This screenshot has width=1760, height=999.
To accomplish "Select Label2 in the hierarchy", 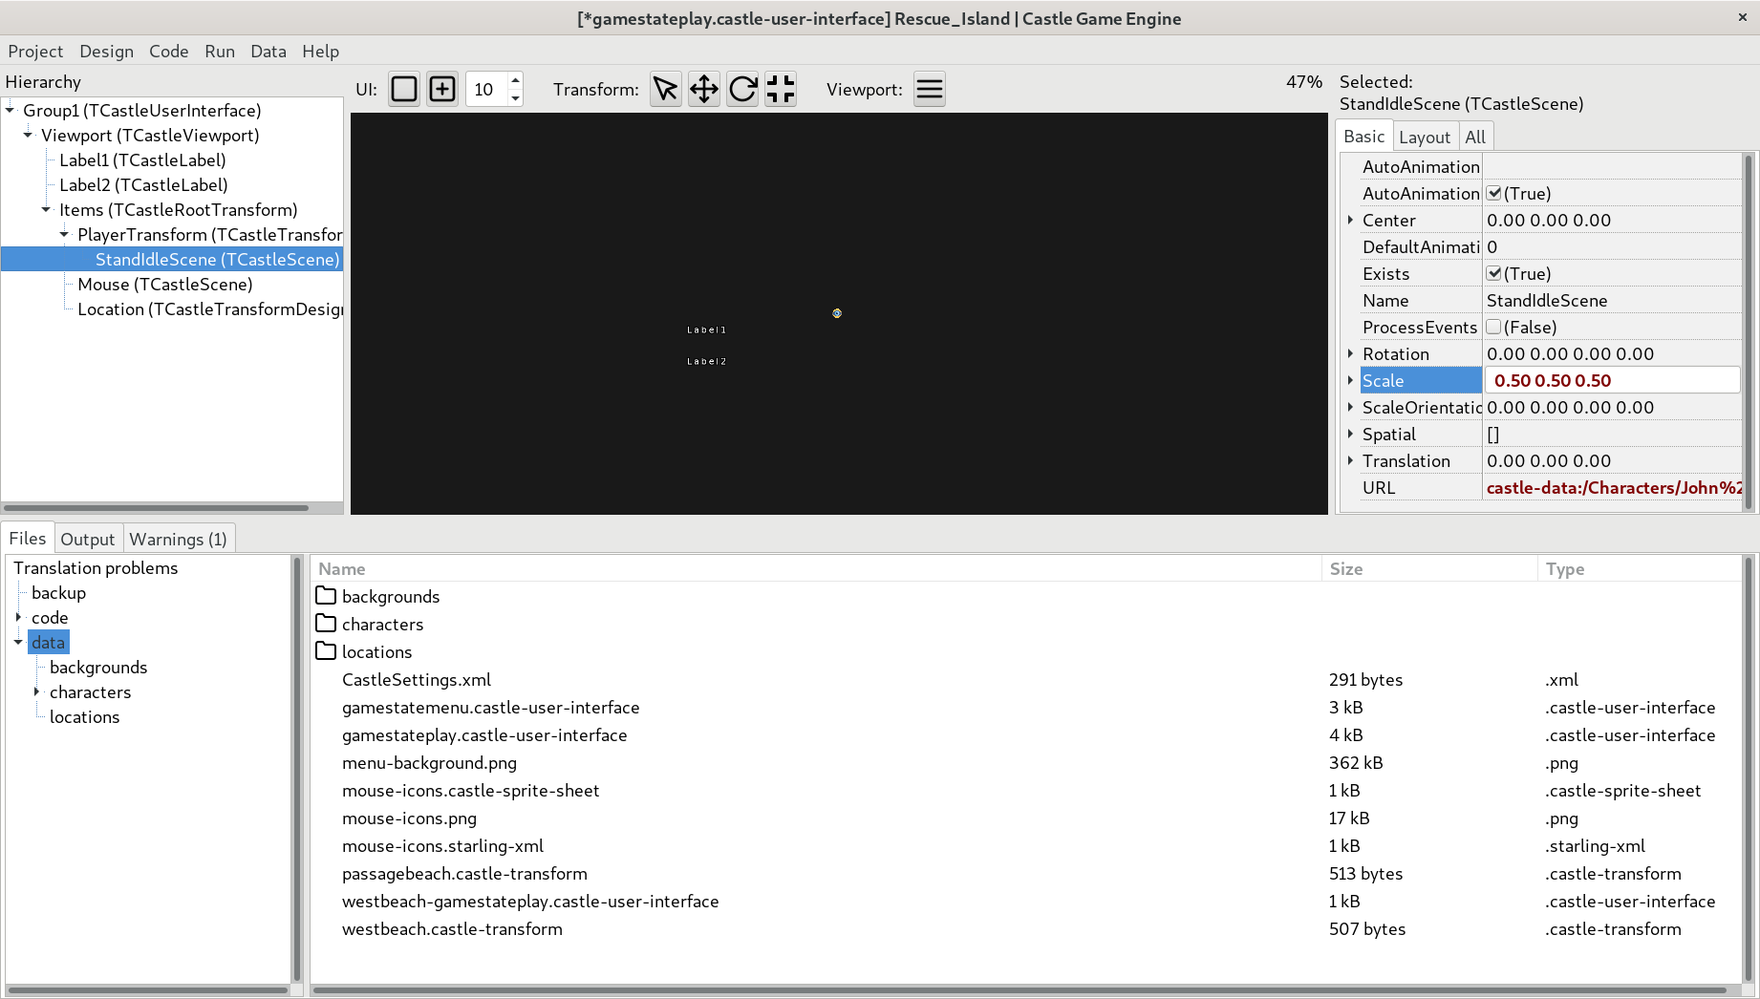I will coord(143,184).
